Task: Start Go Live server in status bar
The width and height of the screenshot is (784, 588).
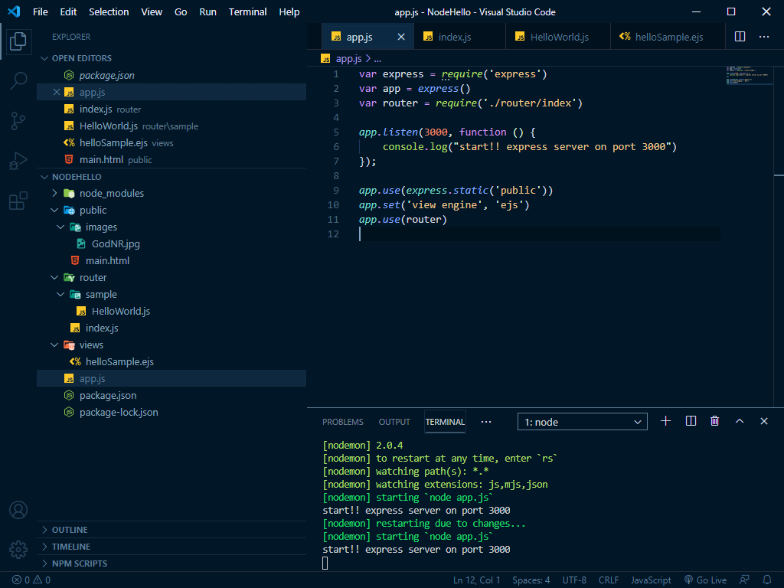Action: click(705, 580)
